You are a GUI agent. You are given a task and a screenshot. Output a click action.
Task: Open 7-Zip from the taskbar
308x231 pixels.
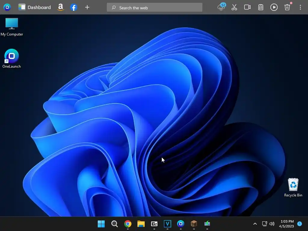(x=154, y=224)
